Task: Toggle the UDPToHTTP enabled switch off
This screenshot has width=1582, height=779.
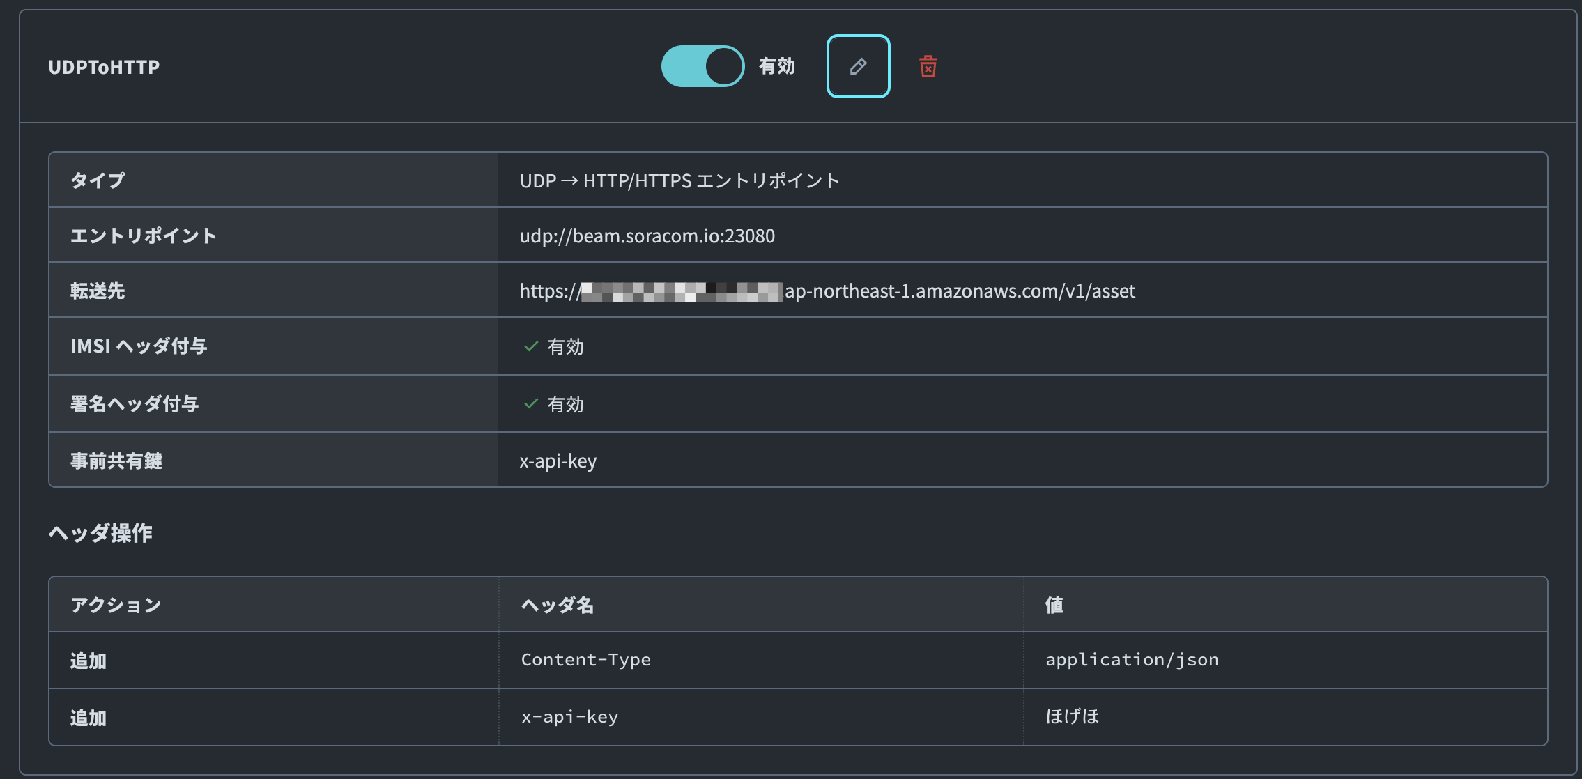Action: (702, 66)
